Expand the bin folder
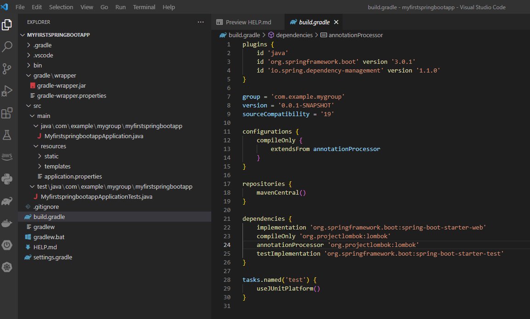This screenshot has height=319, width=530. point(29,65)
